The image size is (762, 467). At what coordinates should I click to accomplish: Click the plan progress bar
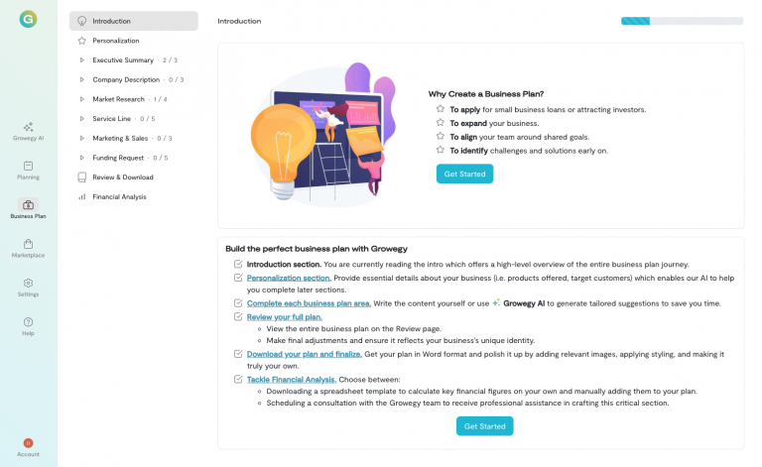[682, 21]
